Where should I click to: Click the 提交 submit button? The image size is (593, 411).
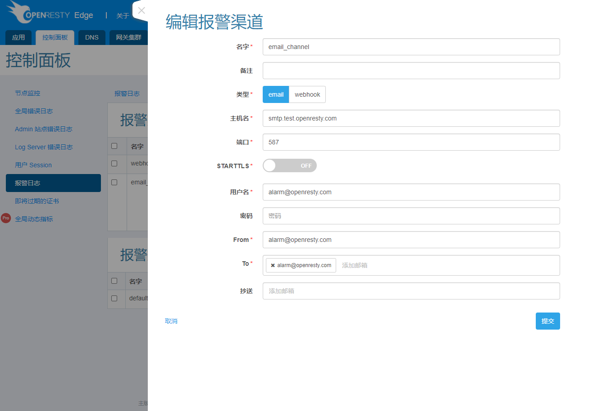[x=548, y=321]
